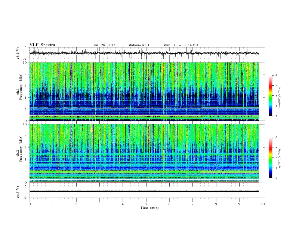
Task: Click the "start UT = 1:40:0" text
Action: point(181,45)
